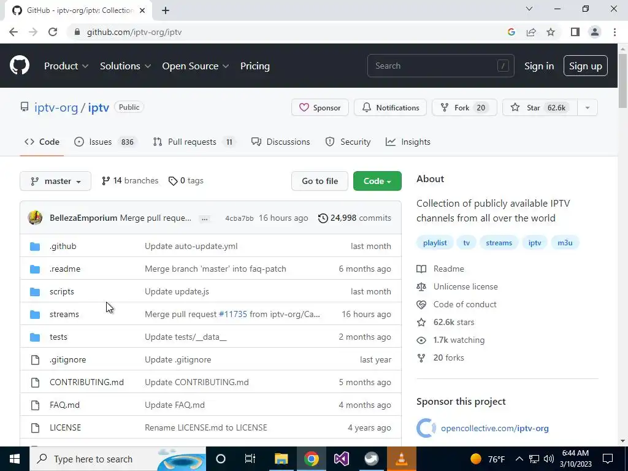Viewport: 628px width, 471px height.
Task: Click the streams topic tag
Action: click(499, 243)
